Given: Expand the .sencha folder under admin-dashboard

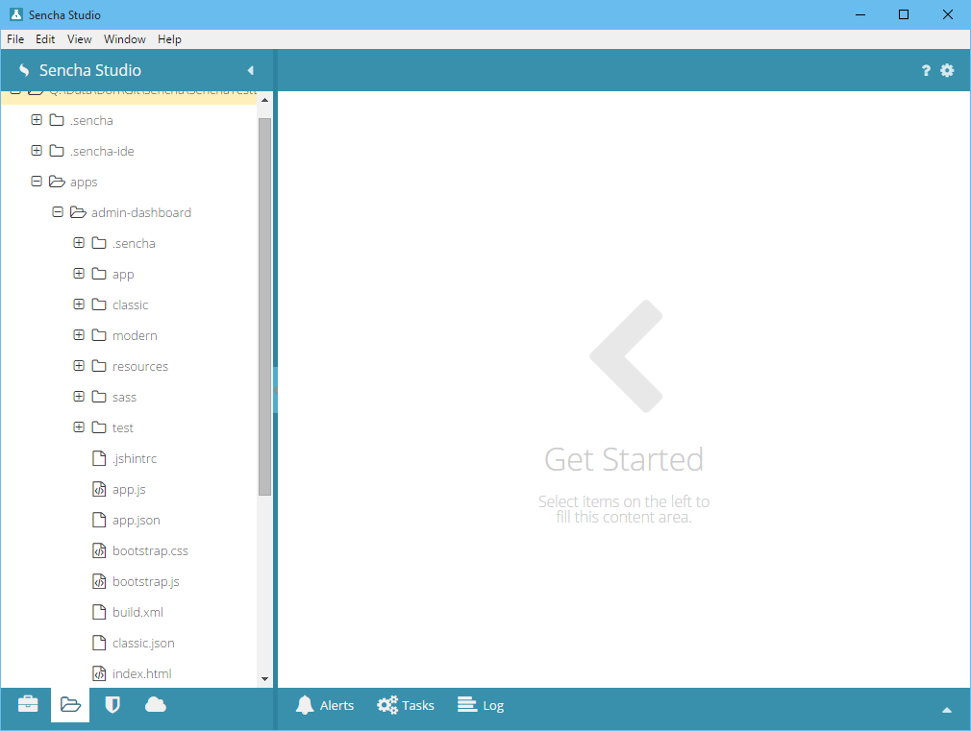Looking at the screenshot, I should coord(79,243).
